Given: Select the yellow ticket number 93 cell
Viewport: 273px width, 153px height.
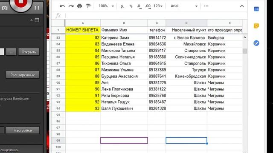Looking at the screenshot, I should 83,108.
